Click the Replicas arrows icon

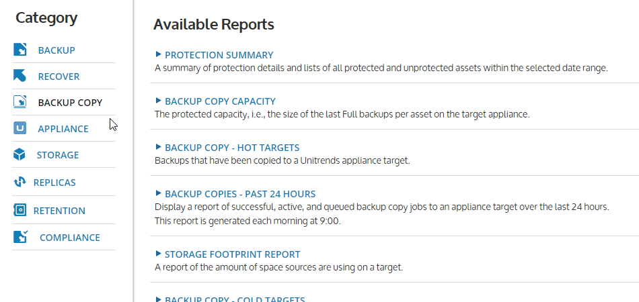point(20,182)
